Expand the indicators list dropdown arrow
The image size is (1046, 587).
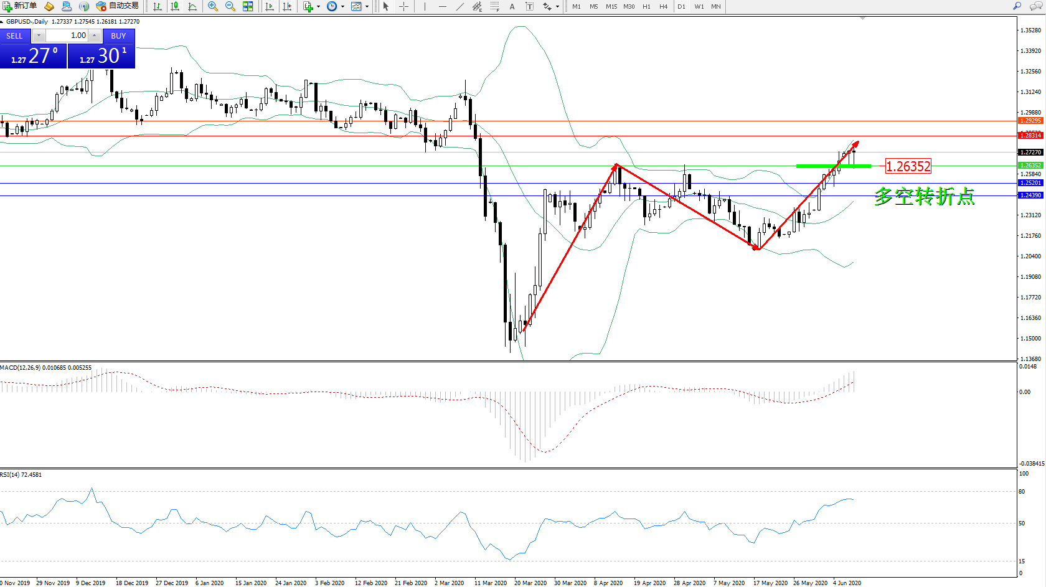pyautogui.click(x=318, y=6)
